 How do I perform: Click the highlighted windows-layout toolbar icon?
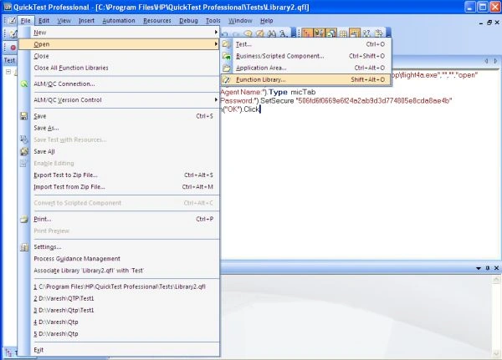pos(355,33)
